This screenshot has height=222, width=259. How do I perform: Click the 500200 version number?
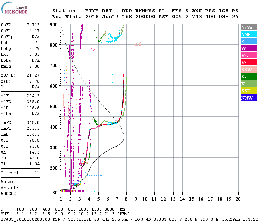(x=9, y=194)
